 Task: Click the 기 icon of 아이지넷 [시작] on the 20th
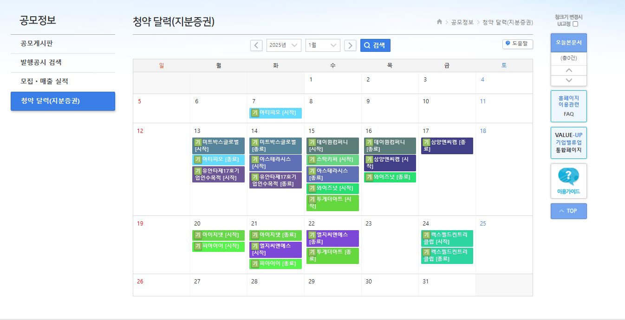pos(198,235)
